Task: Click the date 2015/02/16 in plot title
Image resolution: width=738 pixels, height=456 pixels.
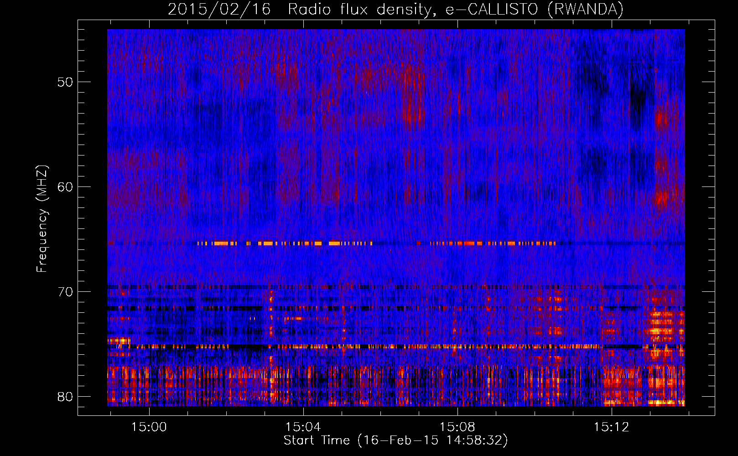Action: point(219,10)
